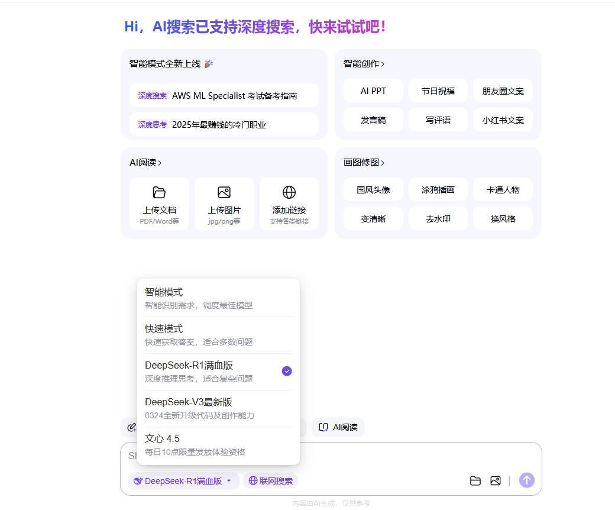Click inside the chat input text field
The image size is (615, 510).
331,456
